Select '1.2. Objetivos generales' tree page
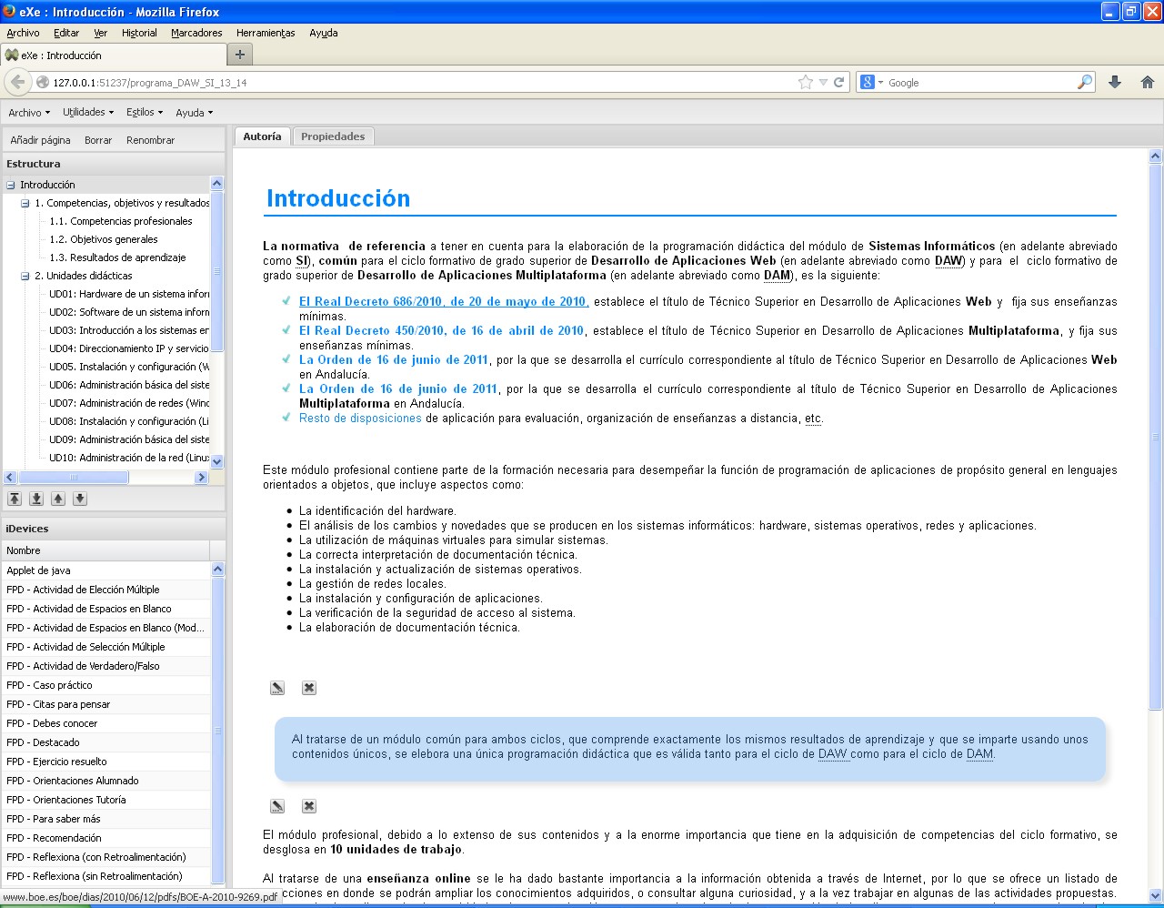 104,239
